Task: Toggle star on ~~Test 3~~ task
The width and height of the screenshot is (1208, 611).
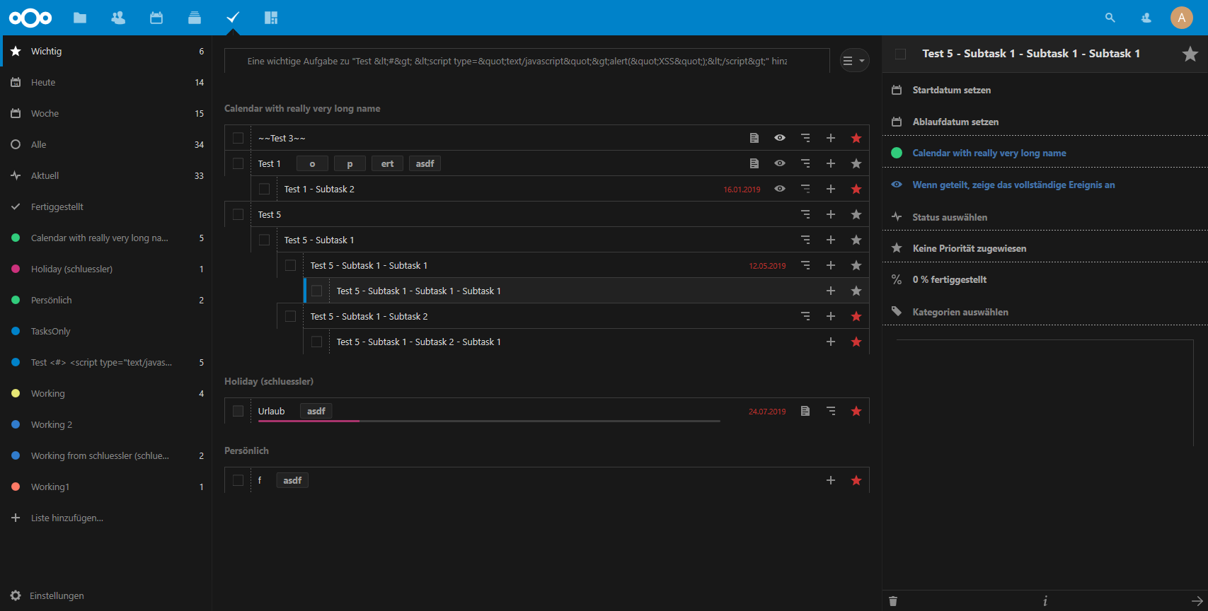Action: click(856, 138)
